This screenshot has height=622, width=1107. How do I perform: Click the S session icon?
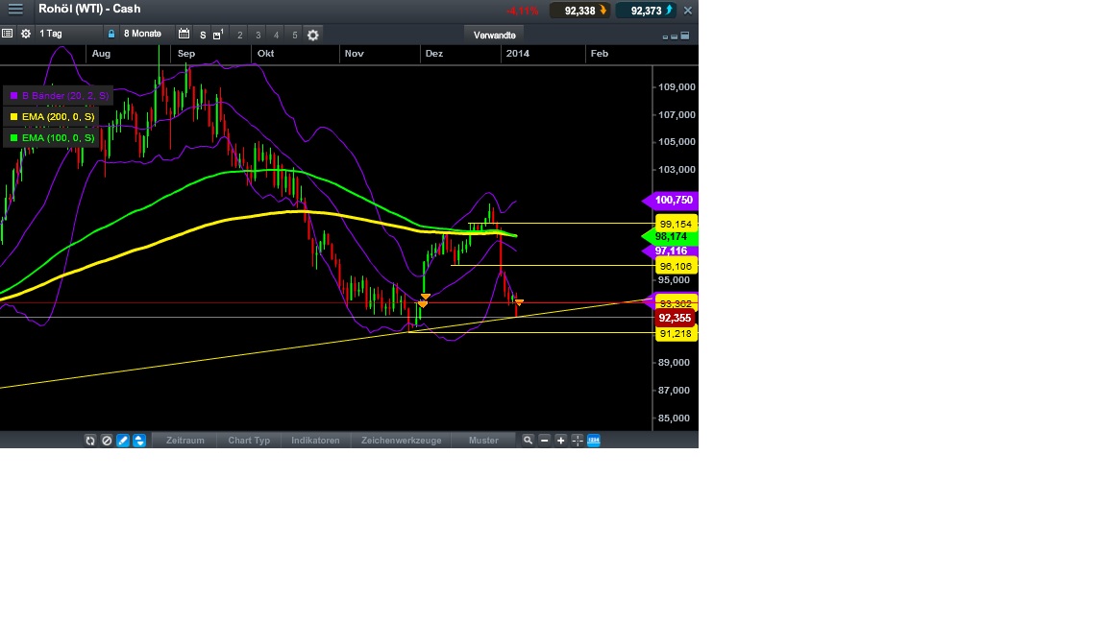(202, 34)
